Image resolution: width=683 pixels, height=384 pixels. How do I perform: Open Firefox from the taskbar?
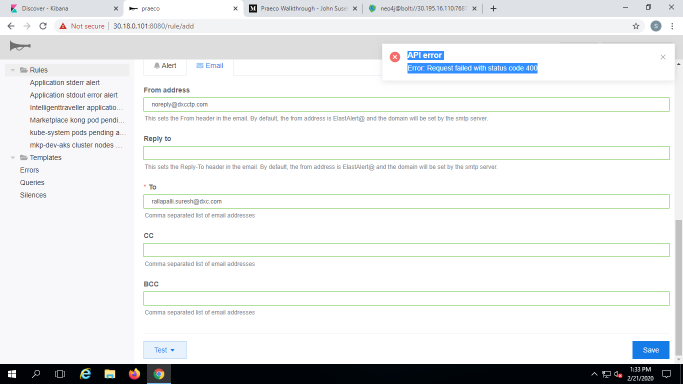[x=134, y=374]
